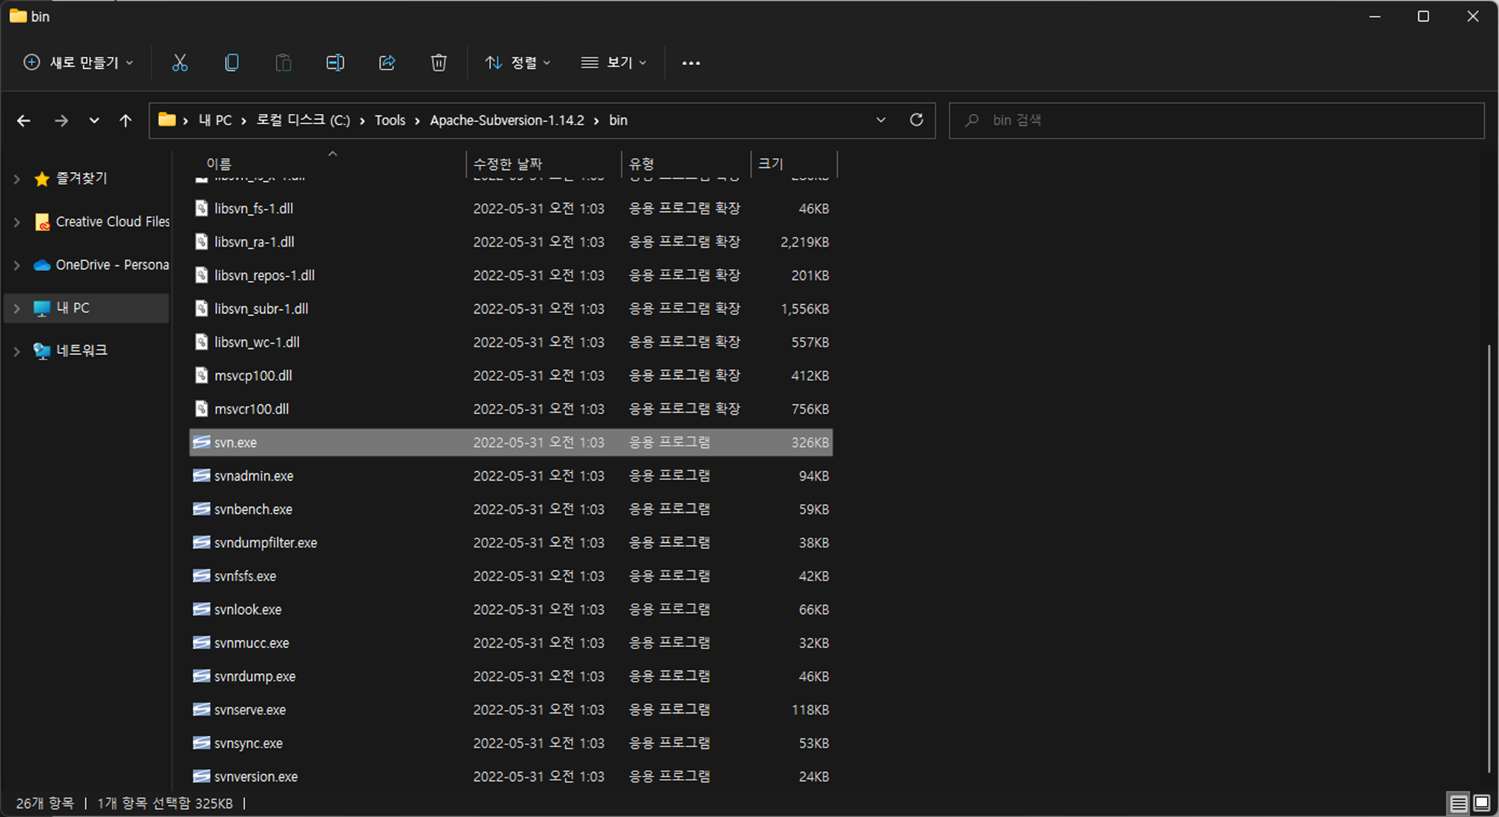Click the Share icon in toolbar
1499x817 pixels.
387,63
